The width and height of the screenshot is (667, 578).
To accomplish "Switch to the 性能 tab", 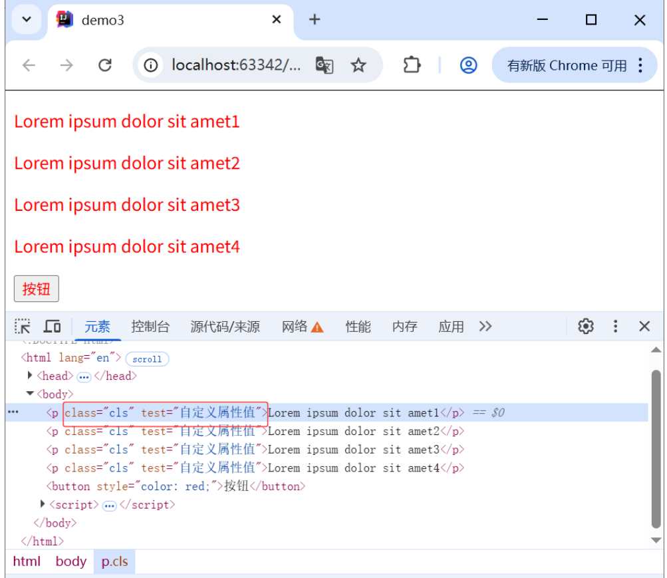I will point(358,327).
